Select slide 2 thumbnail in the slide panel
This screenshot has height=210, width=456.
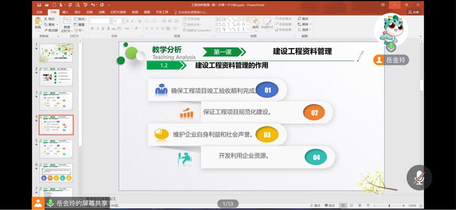(56, 76)
